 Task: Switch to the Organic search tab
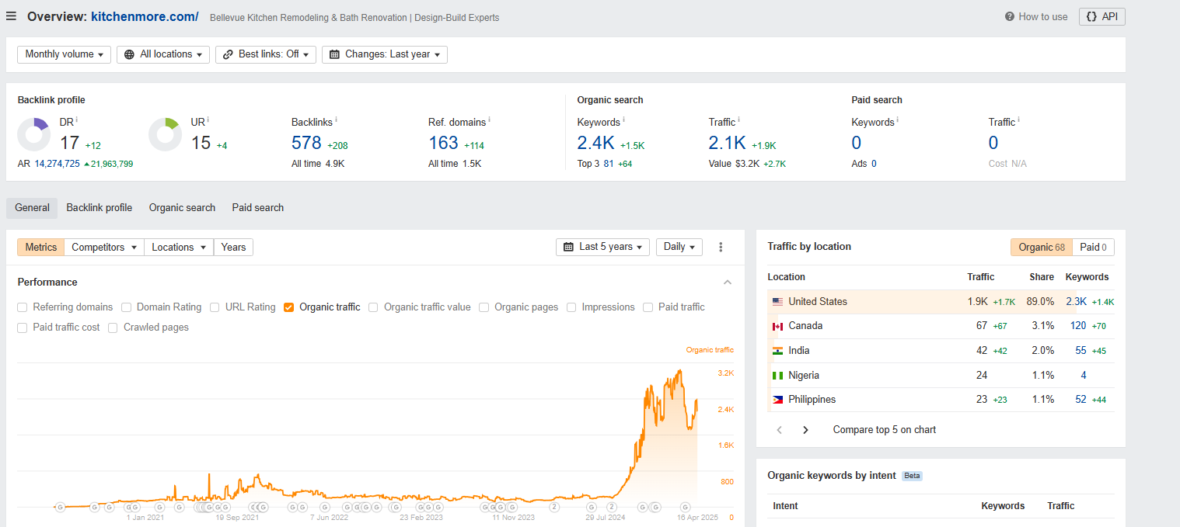182,208
